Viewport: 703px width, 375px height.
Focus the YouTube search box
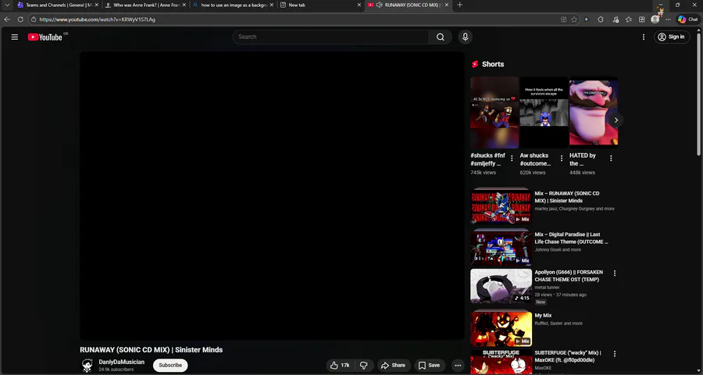(331, 37)
